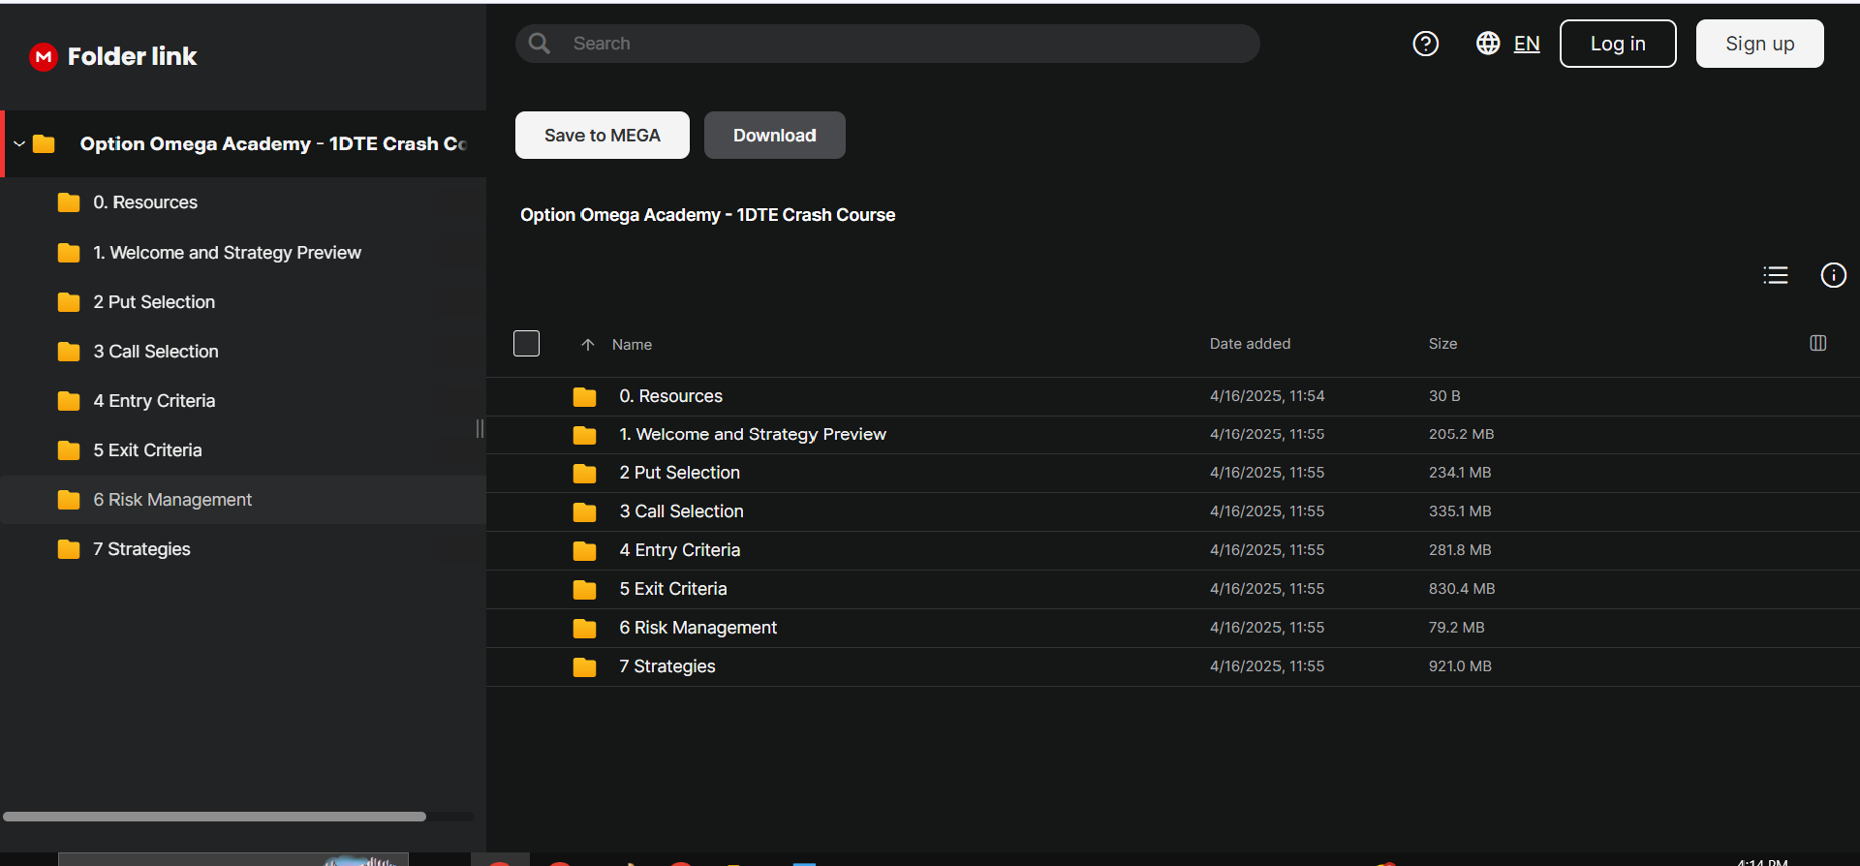Click the search magnifier icon
The image size is (1860, 866).
(540, 44)
